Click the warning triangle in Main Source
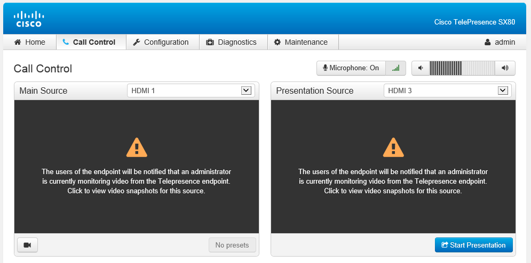This screenshot has height=263, width=531. (137, 147)
